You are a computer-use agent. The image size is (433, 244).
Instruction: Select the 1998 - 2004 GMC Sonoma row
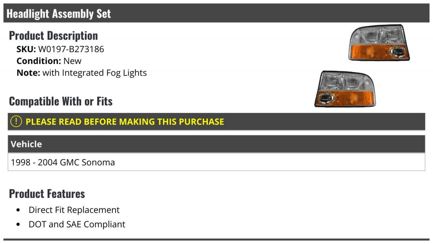63,162
